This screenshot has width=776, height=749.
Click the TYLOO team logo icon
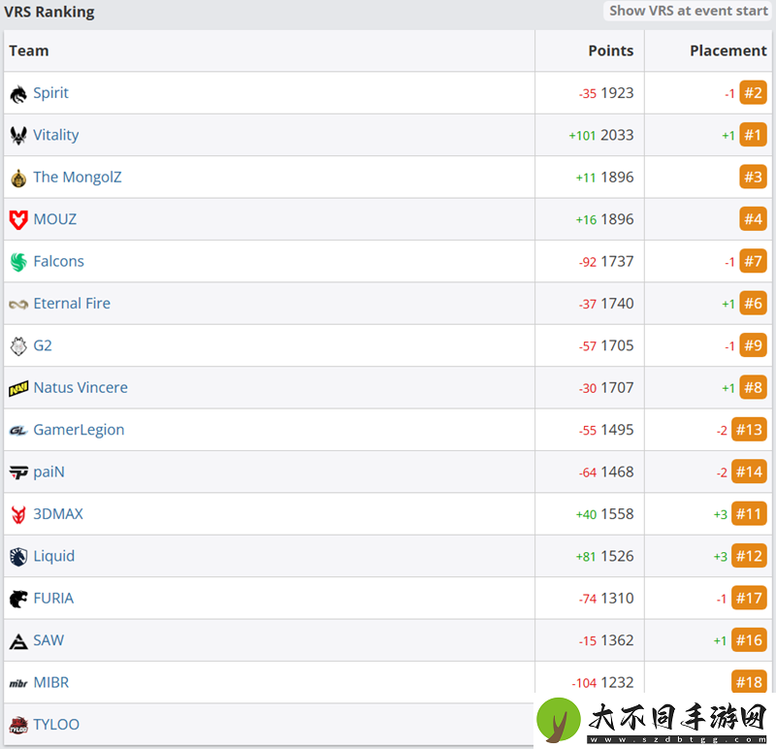coord(18,726)
